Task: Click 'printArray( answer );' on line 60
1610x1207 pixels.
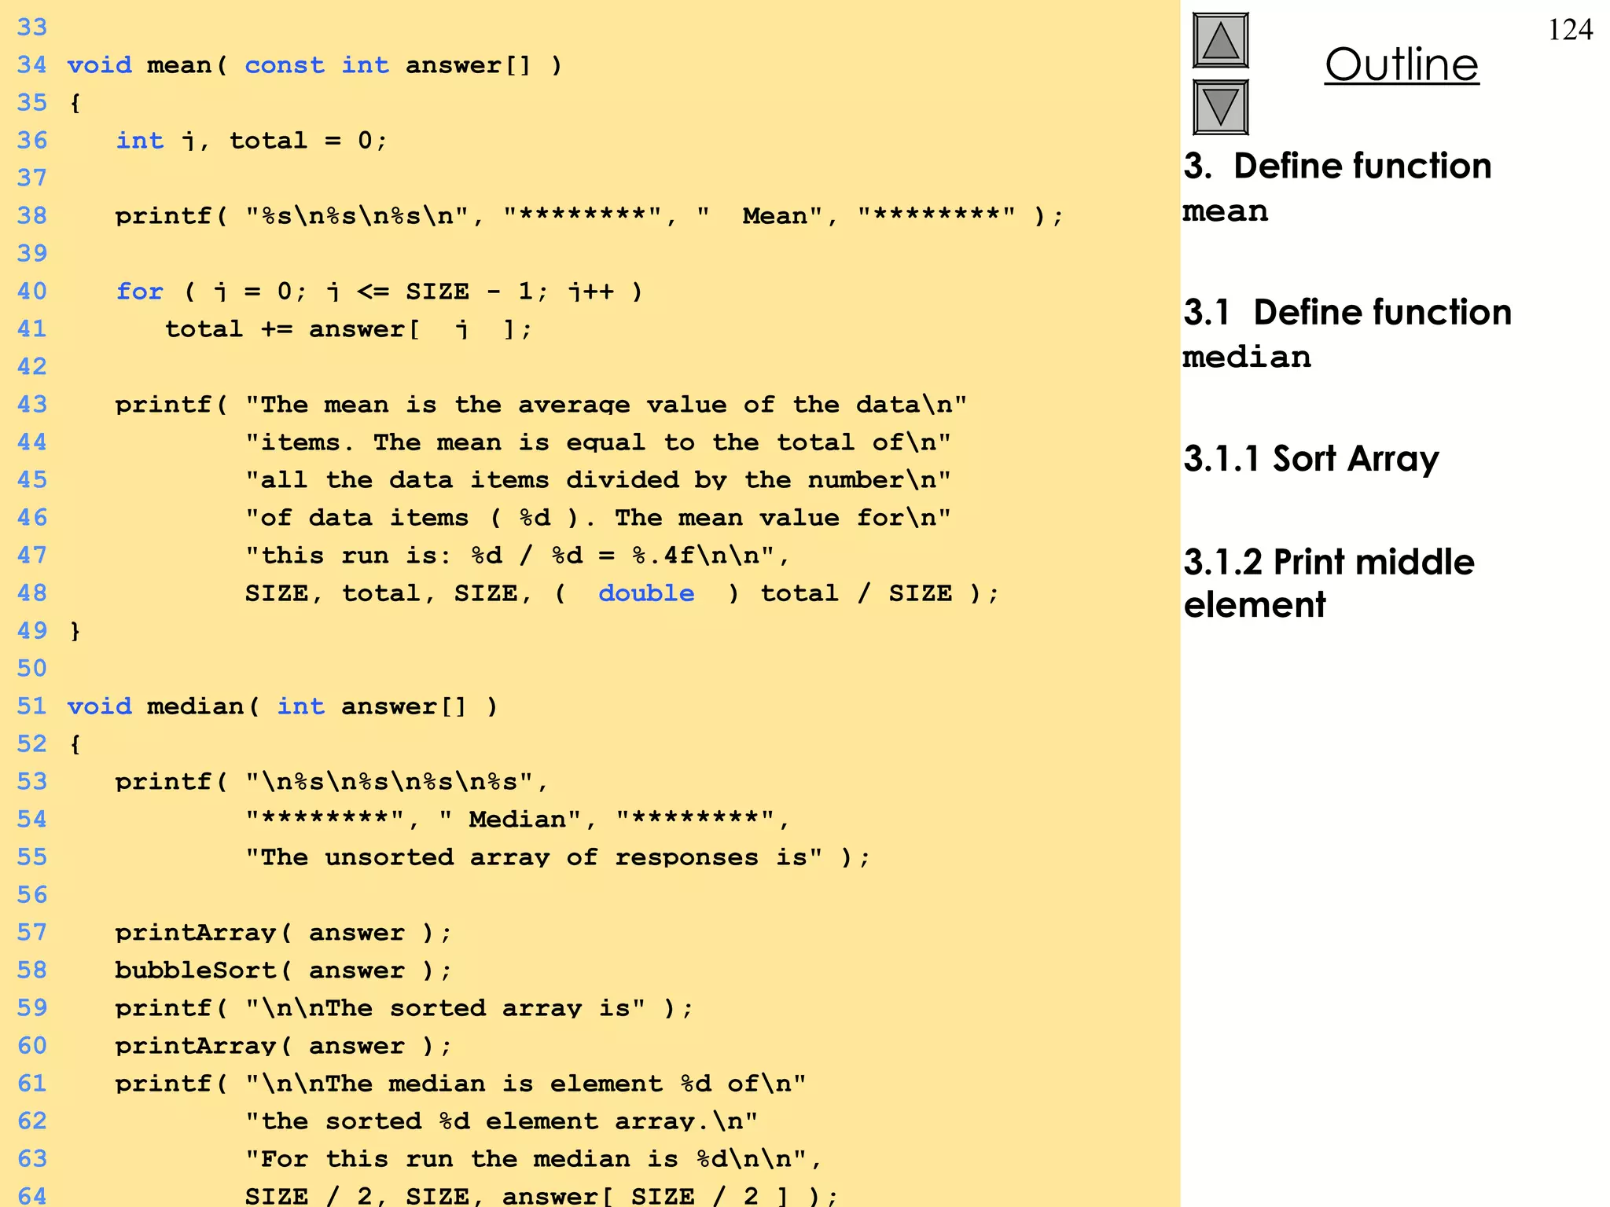Action: pyautogui.click(x=283, y=1046)
